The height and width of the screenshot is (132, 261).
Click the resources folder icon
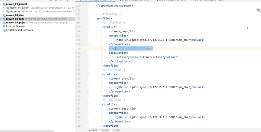[x=8, y=11]
